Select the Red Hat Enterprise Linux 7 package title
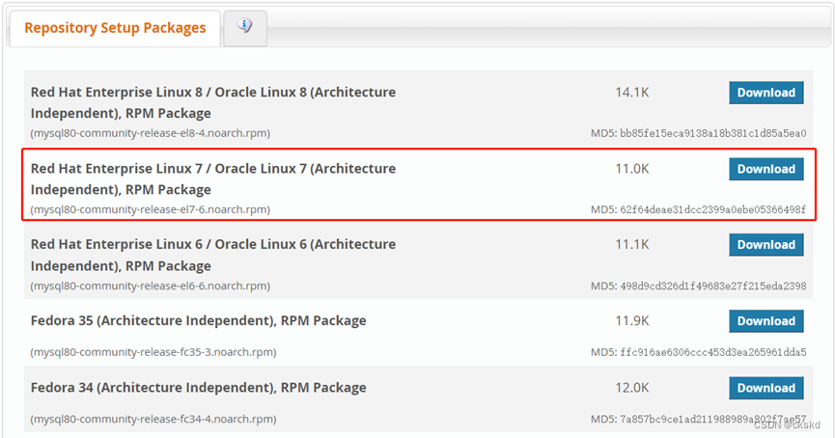Viewport: 835px width, 438px height. [213, 178]
